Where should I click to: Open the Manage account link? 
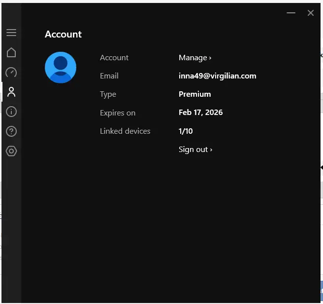tap(195, 58)
